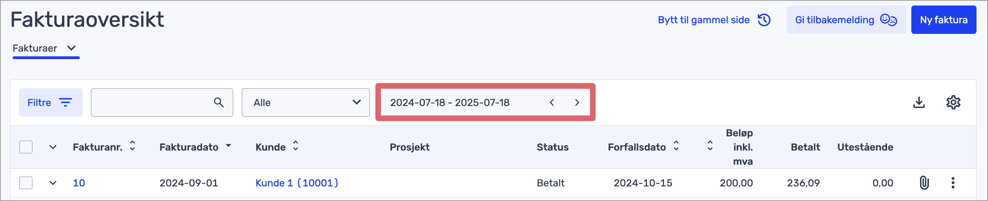Sort by Forfallsdato column arrows

(x=676, y=146)
